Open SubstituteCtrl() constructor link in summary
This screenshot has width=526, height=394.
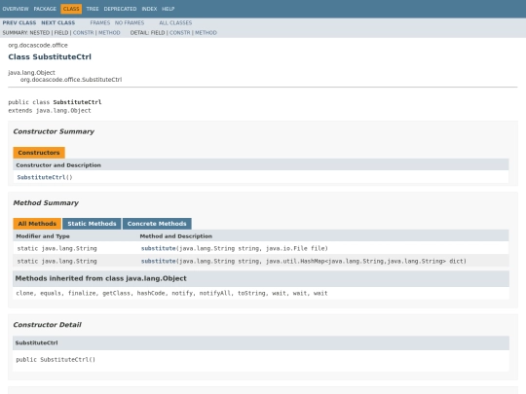point(41,177)
